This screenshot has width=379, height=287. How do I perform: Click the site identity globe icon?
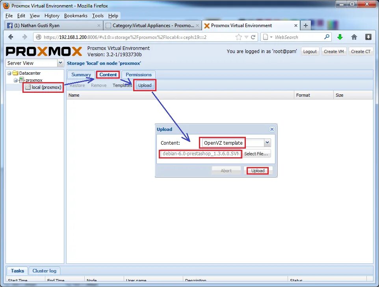click(39, 37)
